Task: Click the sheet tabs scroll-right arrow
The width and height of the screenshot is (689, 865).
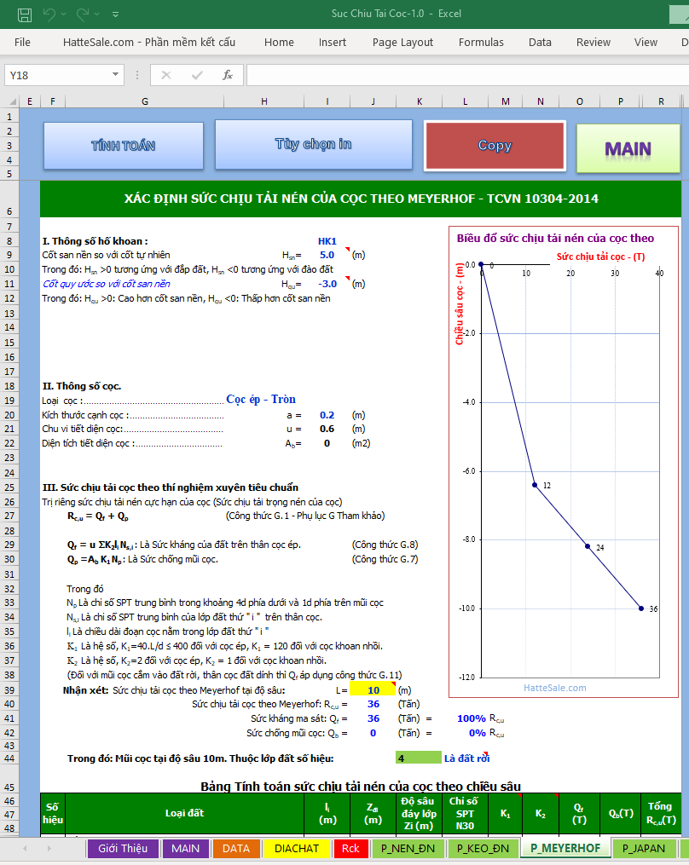Action: coord(49,849)
